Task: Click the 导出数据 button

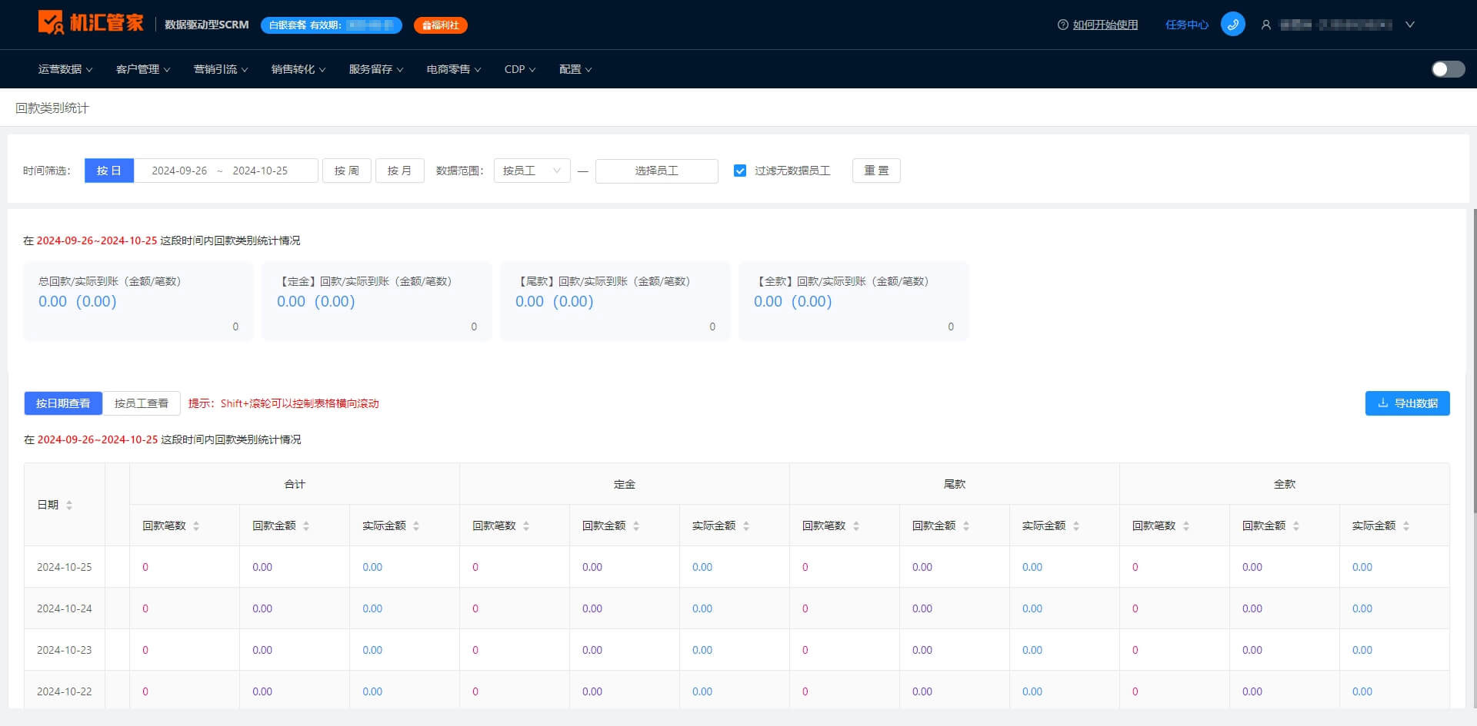Action: 1407,403
